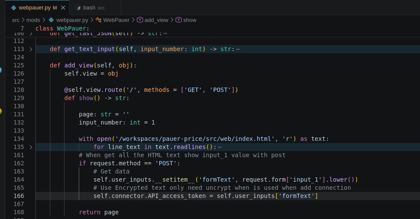Click the comment 'When get all the HTML text'
The width and height of the screenshot is (420, 219).
pyautogui.click(x=182, y=155)
